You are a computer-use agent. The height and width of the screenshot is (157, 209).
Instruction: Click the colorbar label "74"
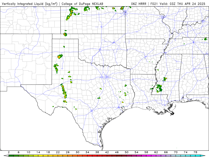(186, 152)
